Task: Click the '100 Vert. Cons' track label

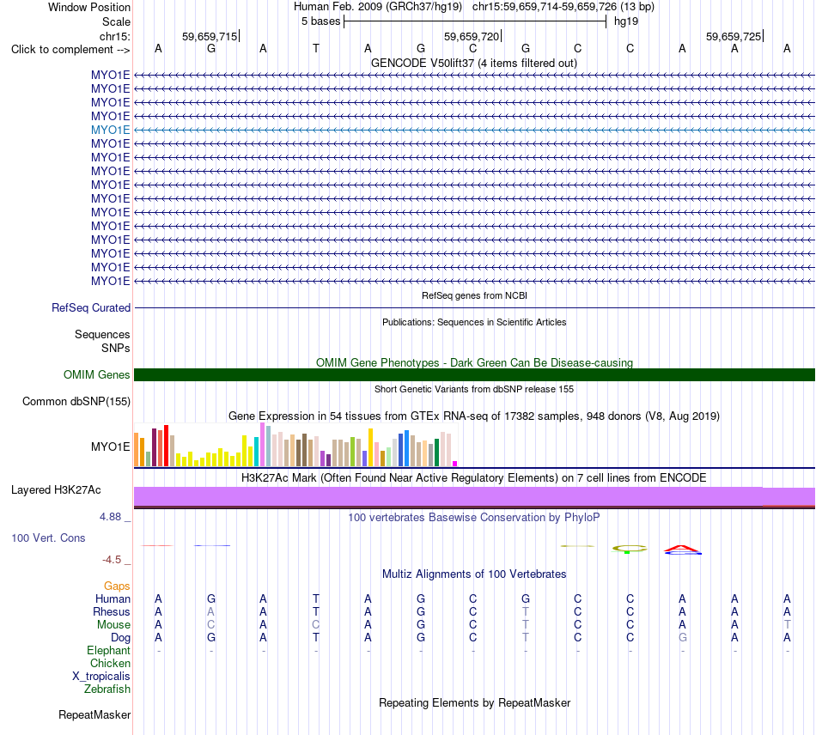Action: [48, 538]
